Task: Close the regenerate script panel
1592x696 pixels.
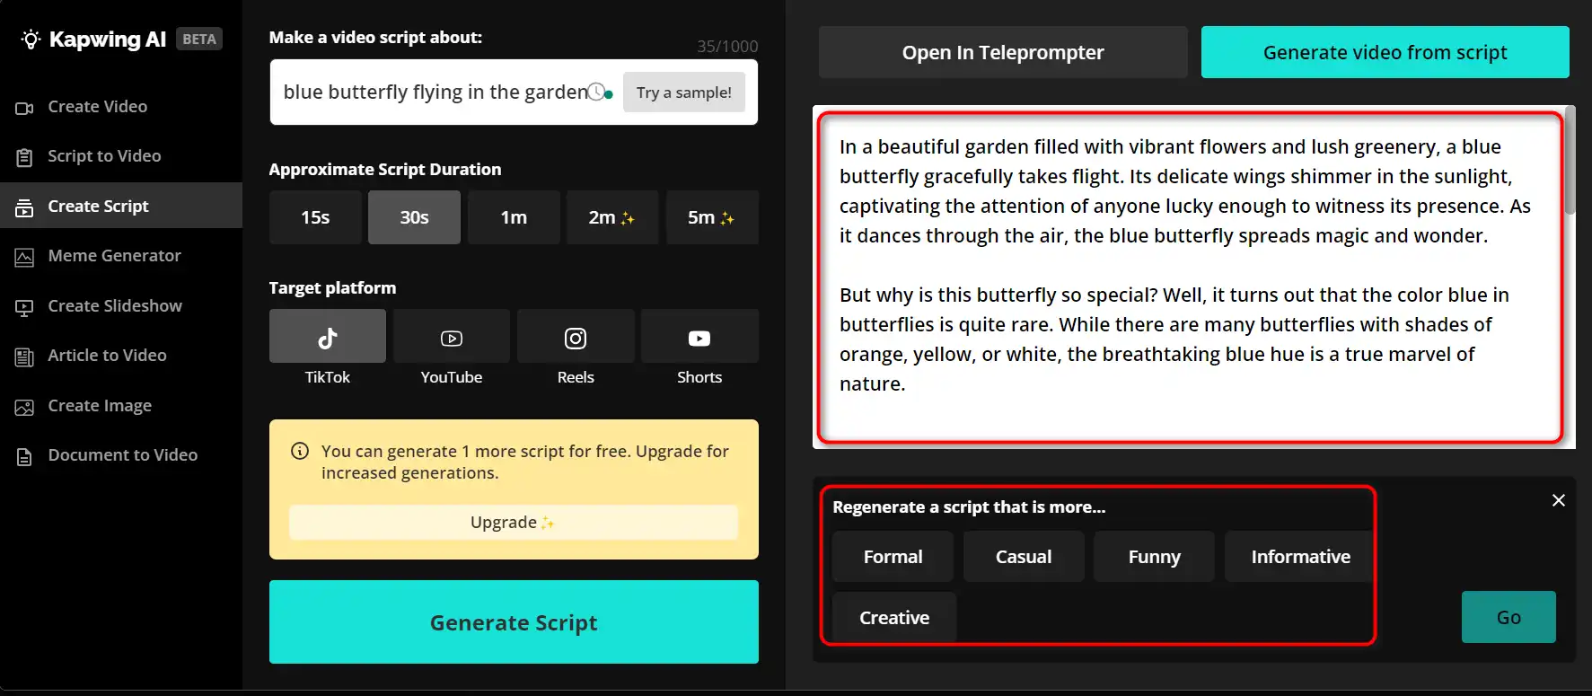Action: (1559, 500)
